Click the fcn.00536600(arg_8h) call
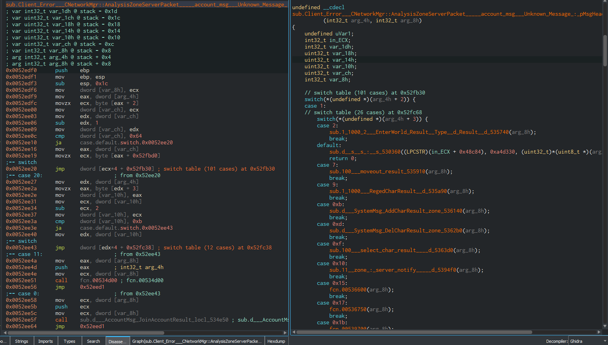 click(x=362, y=289)
